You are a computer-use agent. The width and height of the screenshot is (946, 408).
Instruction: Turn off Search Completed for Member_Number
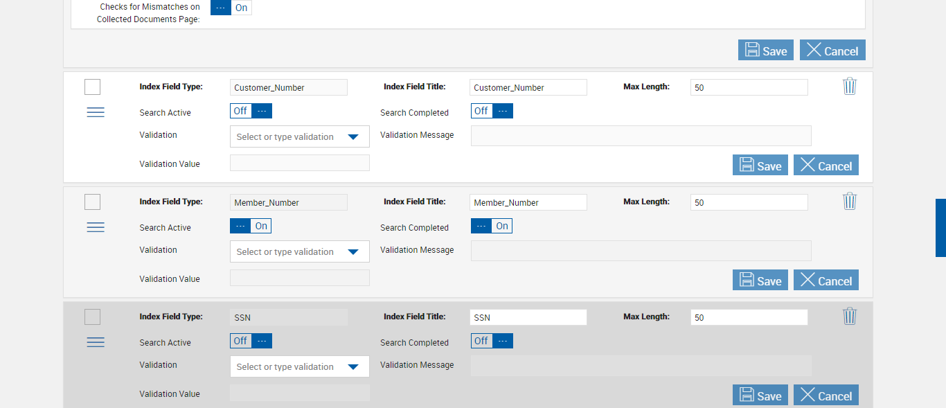click(492, 226)
